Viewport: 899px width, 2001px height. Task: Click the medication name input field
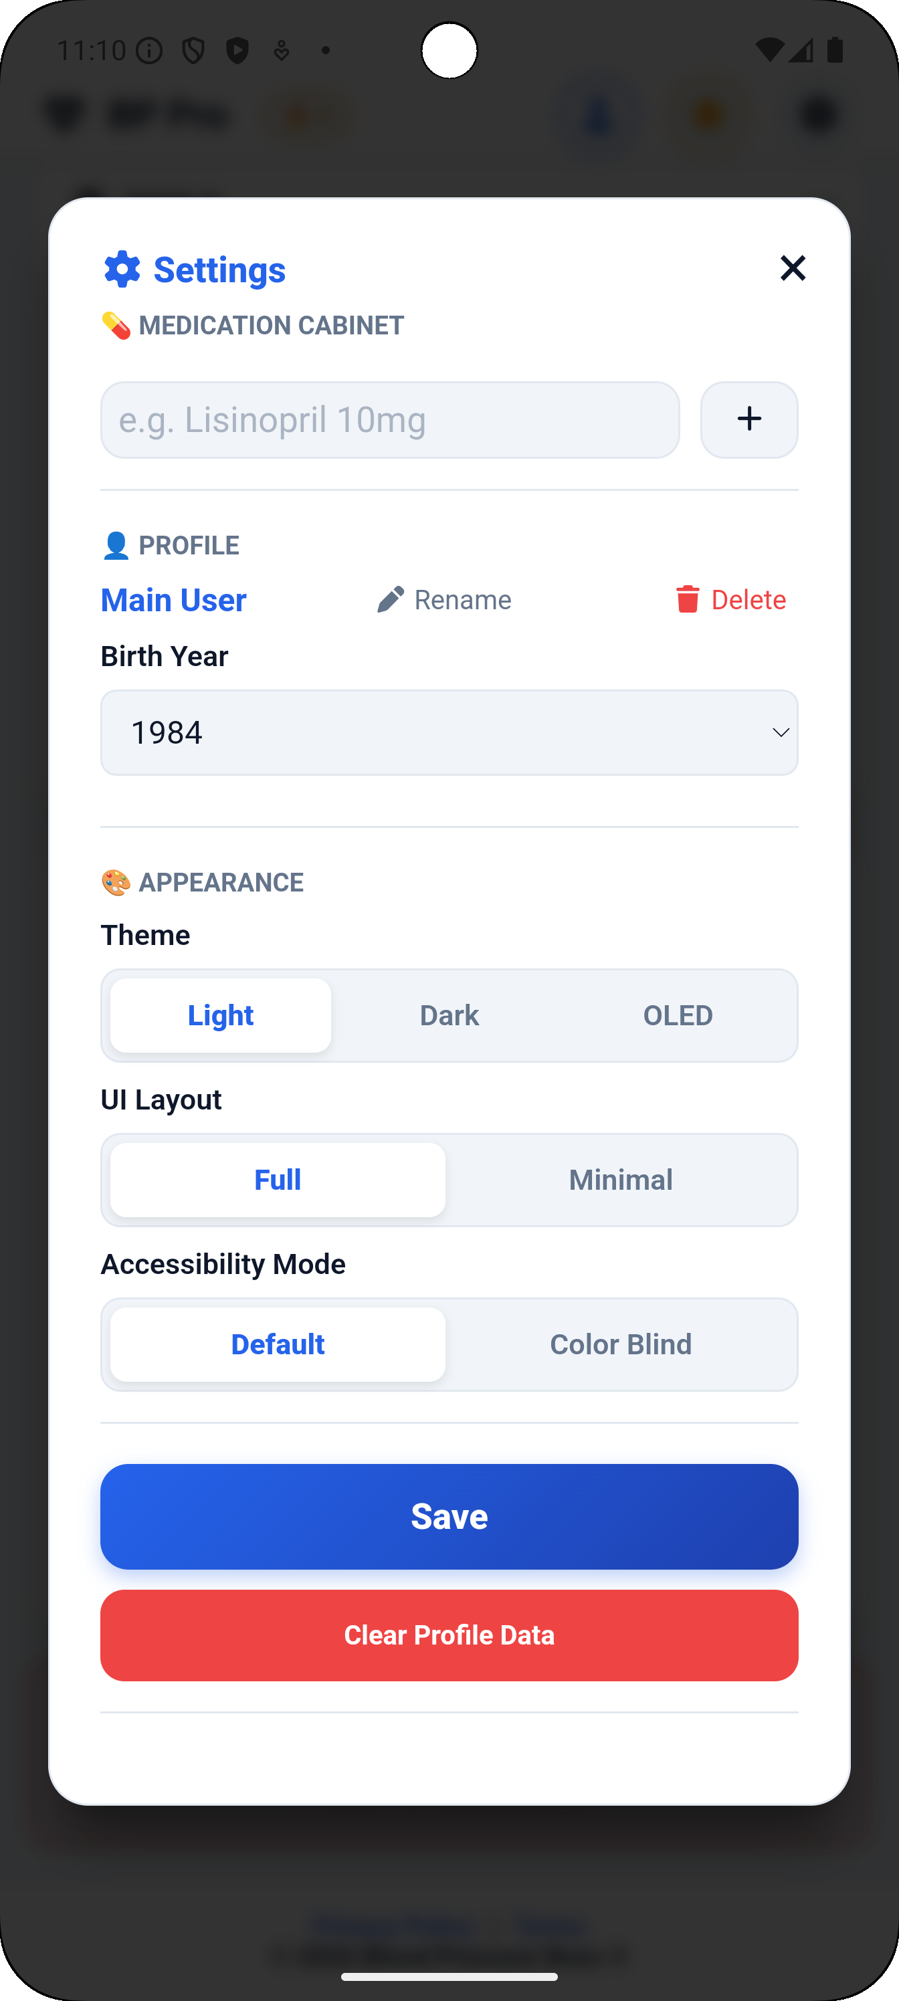tap(390, 419)
